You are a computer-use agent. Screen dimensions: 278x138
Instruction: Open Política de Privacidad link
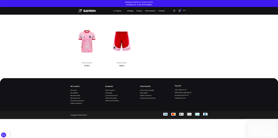[112, 101]
